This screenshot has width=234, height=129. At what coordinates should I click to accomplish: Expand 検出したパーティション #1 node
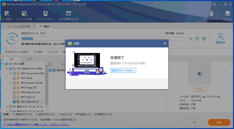[7, 106]
